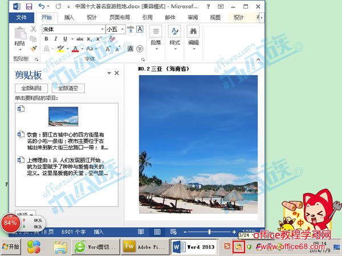This screenshot has width=342, height=256.
Task: Open the highlight color dropdown arrow
Action: [68, 49]
